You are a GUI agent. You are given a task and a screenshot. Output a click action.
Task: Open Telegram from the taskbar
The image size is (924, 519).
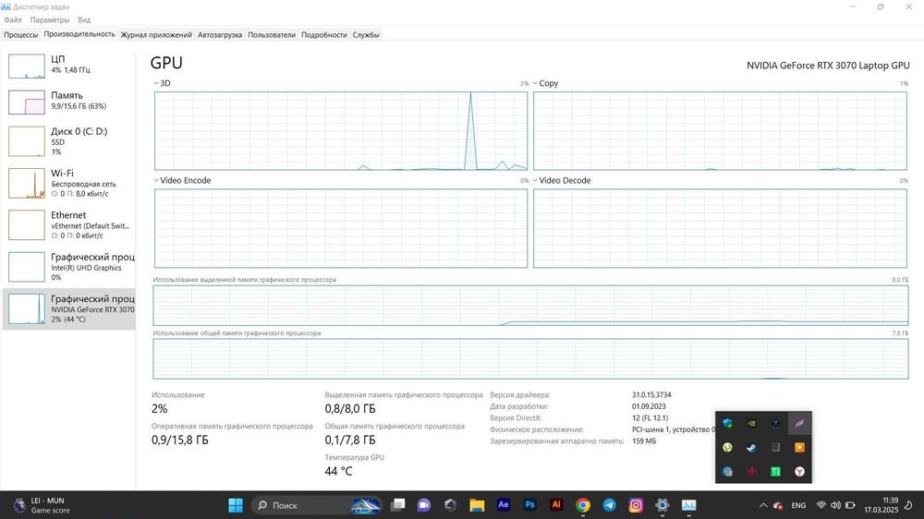(609, 505)
